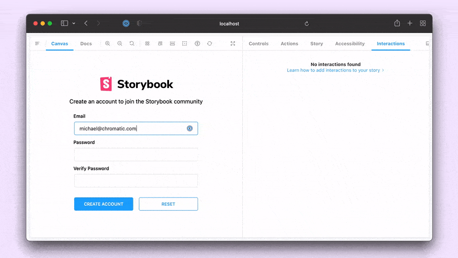
Task: Click the CREATE ACCOUNT button
Action: (104, 204)
